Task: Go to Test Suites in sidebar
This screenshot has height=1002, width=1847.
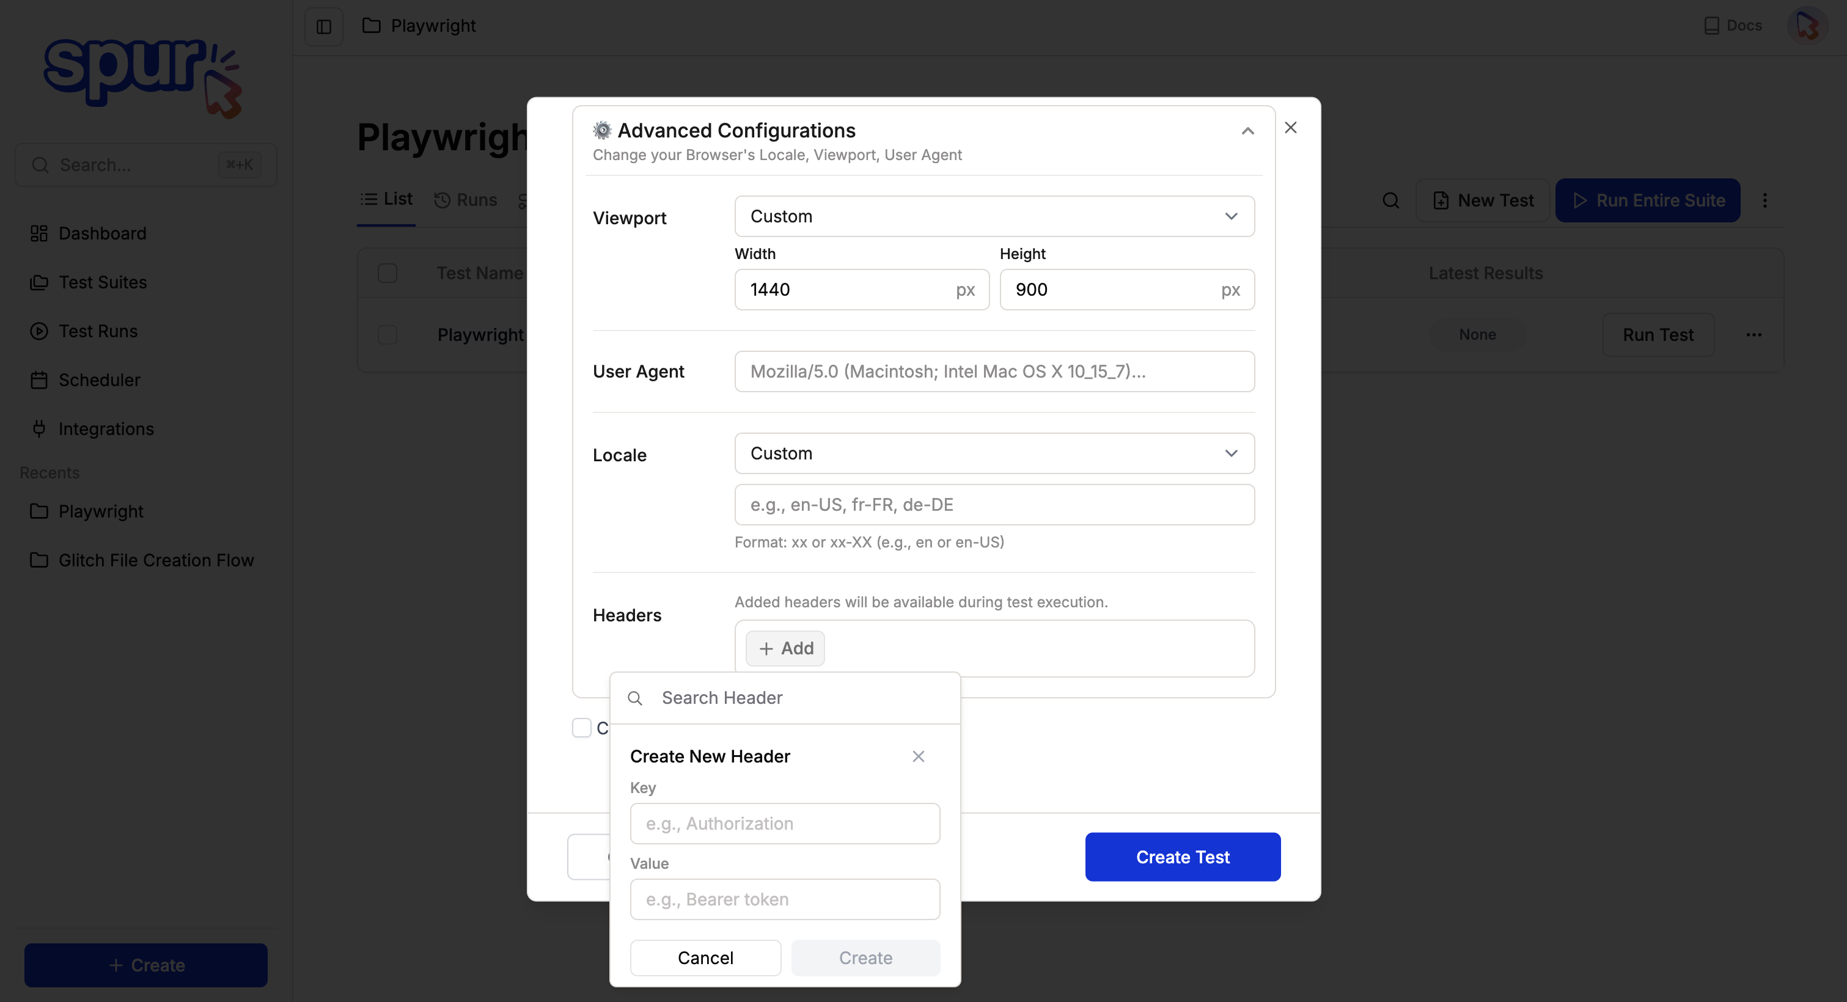Action: tap(102, 282)
